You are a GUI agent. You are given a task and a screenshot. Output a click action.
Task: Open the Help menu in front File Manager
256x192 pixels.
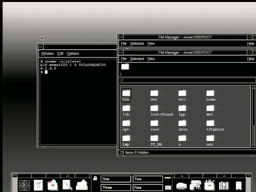(250, 59)
